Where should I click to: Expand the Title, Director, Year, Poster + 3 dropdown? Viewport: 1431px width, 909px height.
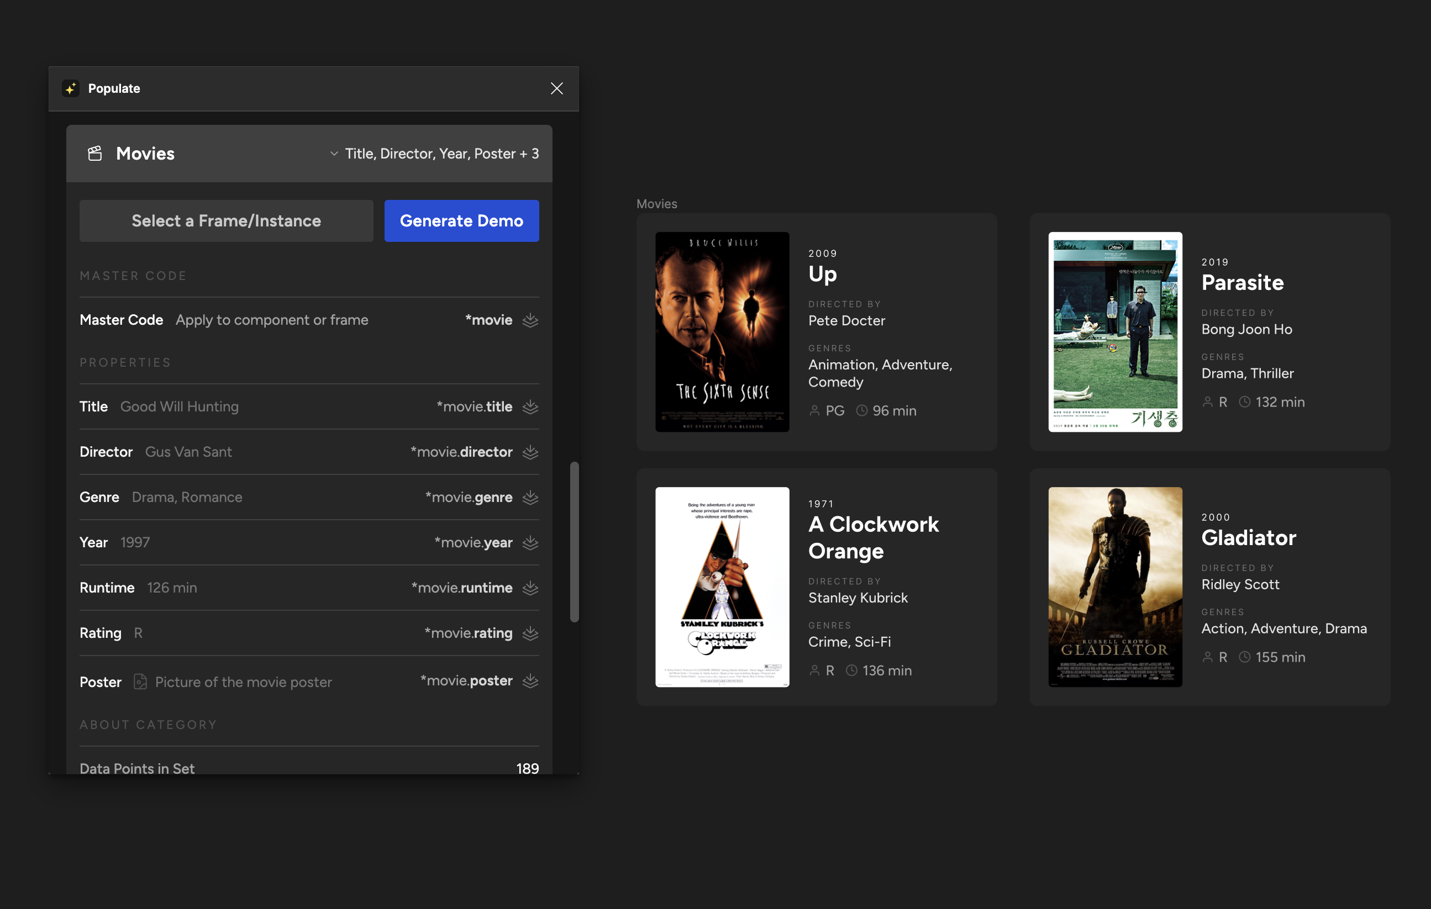point(434,154)
